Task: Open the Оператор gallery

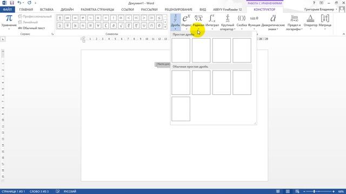Action: click(310, 22)
